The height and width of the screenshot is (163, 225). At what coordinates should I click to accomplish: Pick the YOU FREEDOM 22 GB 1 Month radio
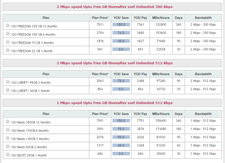(x=8, y=50)
